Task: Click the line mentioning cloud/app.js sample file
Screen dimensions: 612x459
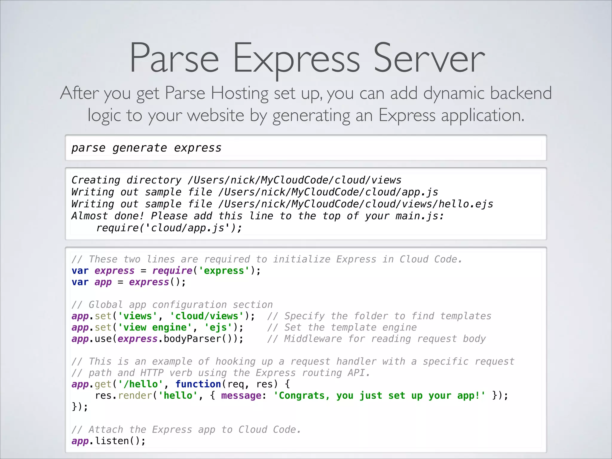Action: [255, 192]
